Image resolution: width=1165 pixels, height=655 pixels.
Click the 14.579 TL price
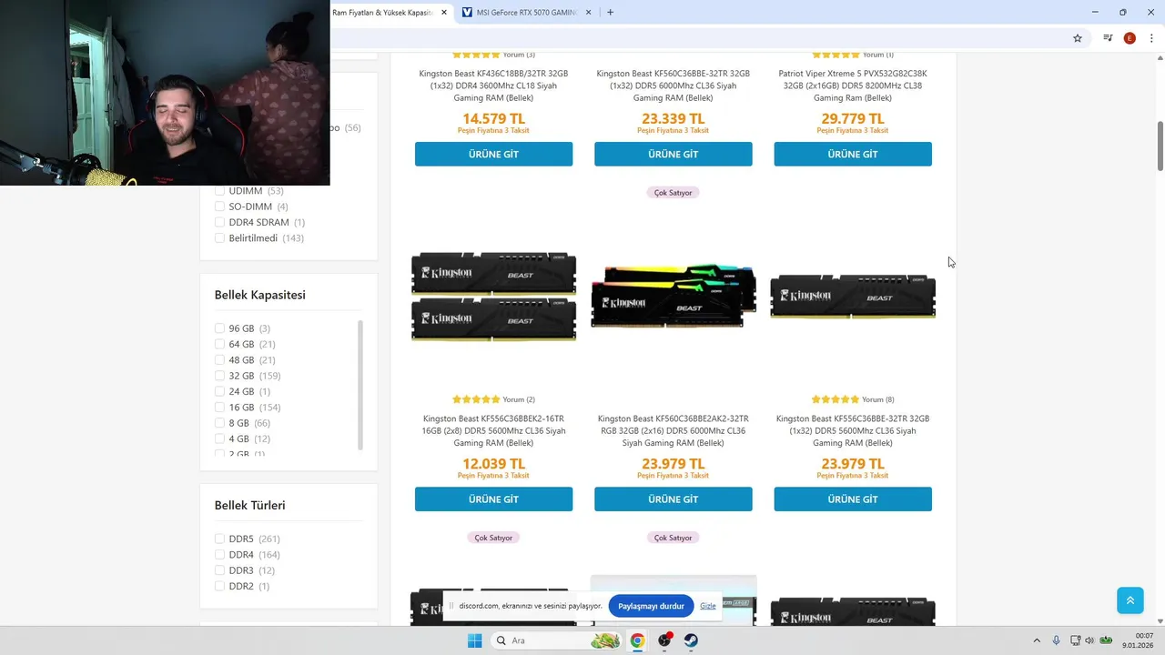[493, 118]
